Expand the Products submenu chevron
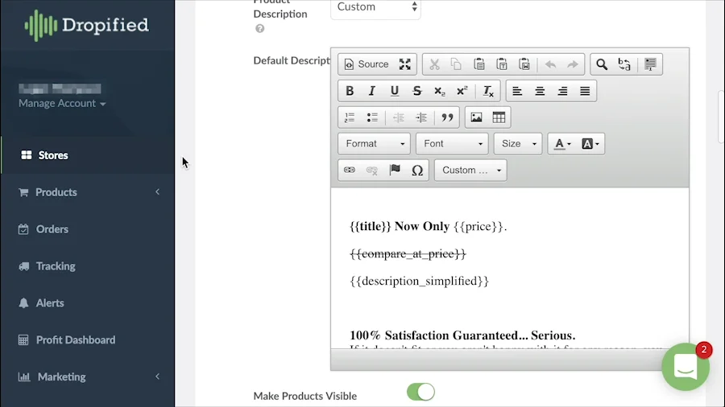The image size is (725, 407). click(x=157, y=192)
